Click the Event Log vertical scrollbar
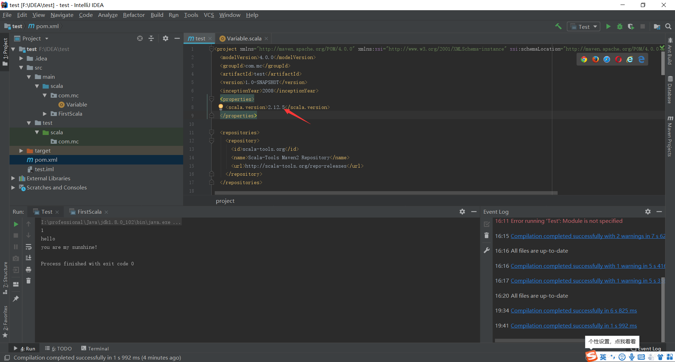Viewport: 675px width, 362px height. pyautogui.click(x=663, y=309)
